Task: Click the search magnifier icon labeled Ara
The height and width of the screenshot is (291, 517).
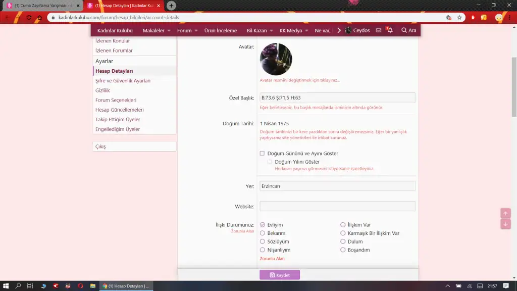Action: 408,30
